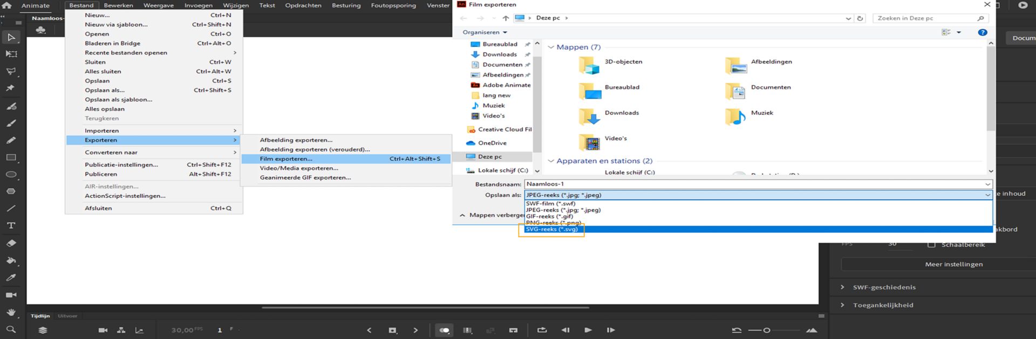Collapse the Mappen (7) group
Screen dimensions: 1036x339
[551, 47]
